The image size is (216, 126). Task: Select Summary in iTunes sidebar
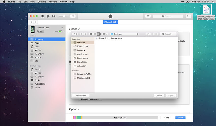pos(47,39)
